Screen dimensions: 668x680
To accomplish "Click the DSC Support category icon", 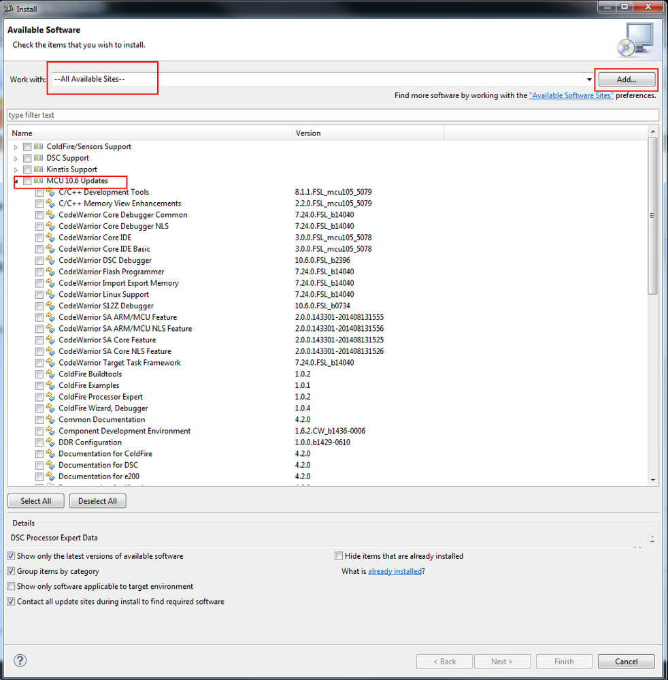I will (39, 158).
